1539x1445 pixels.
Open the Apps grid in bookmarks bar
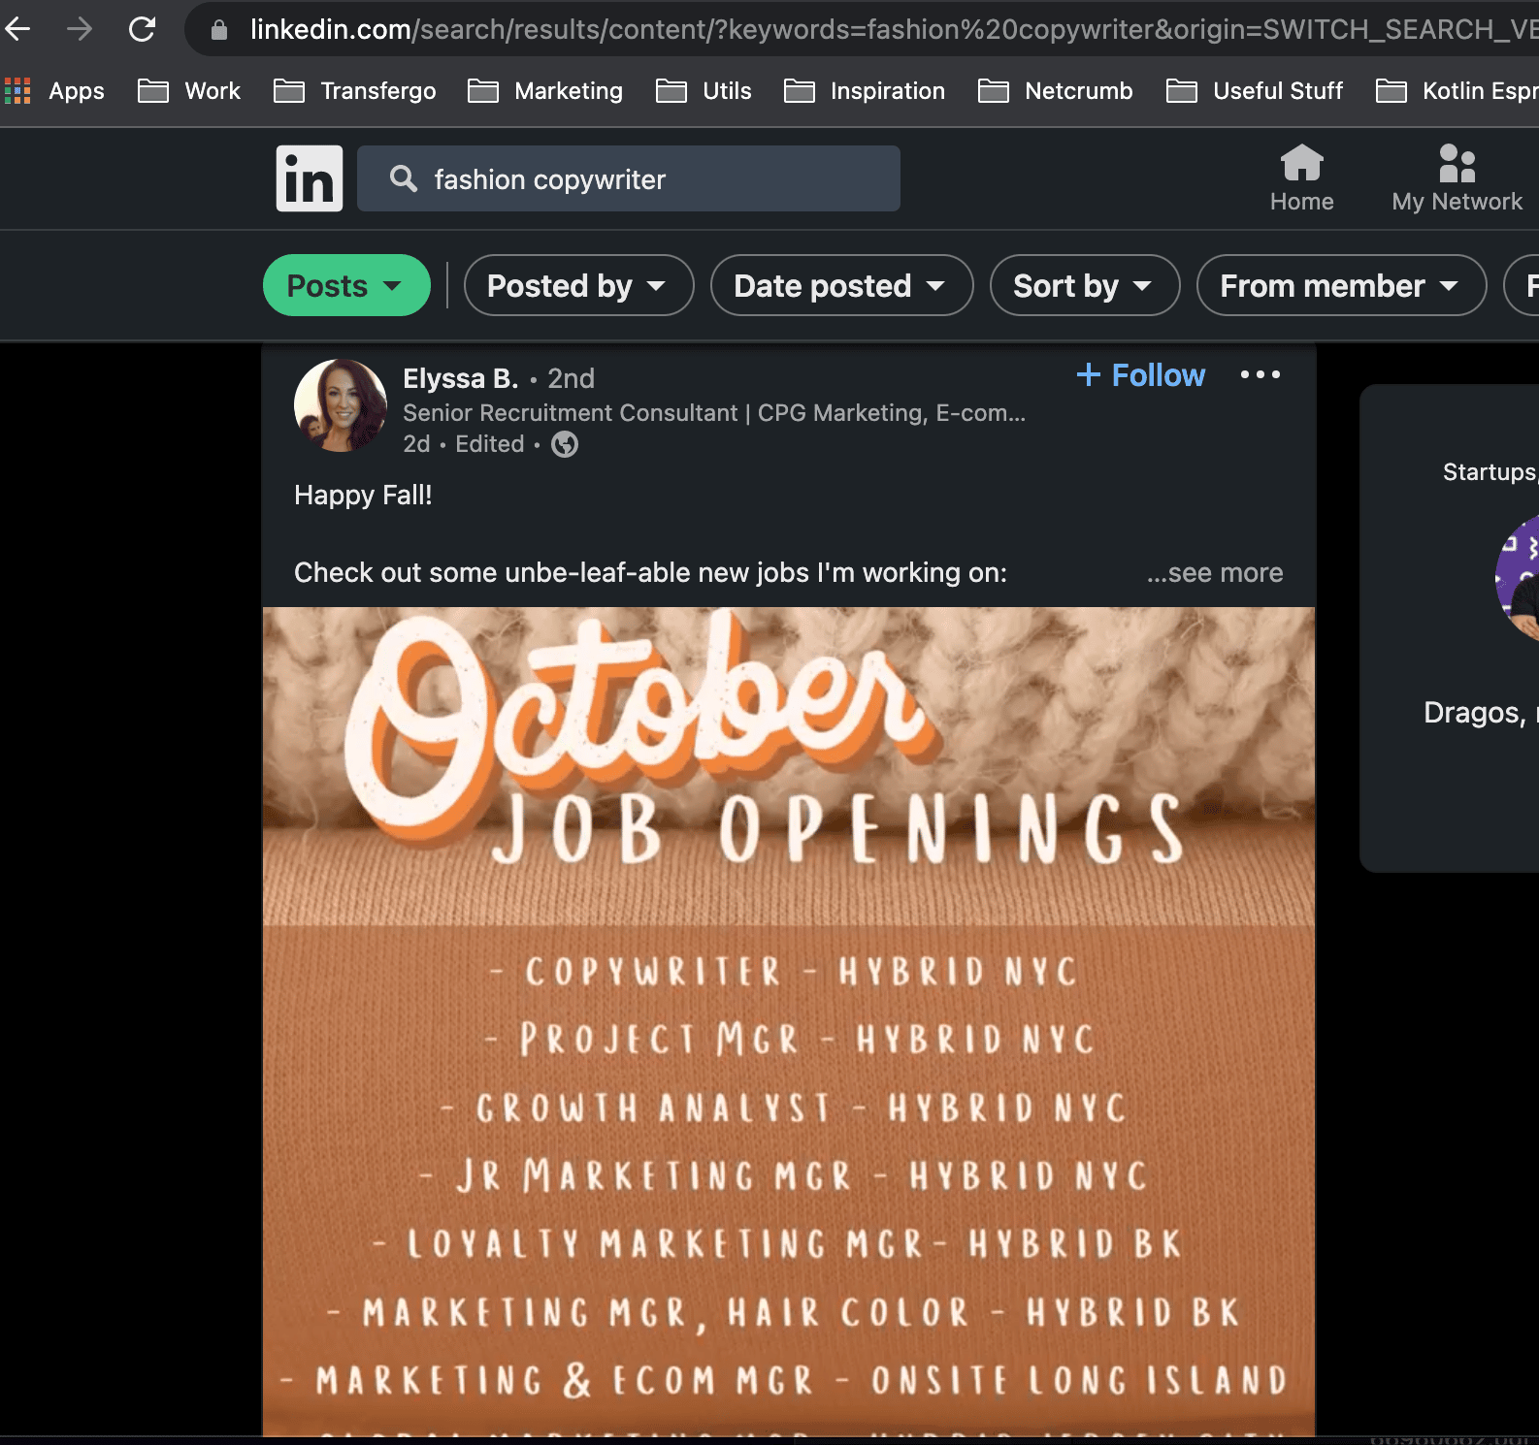[x=55, y=91]
